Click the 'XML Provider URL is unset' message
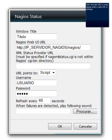Viewport: 112px width, 140px height. (x=97, y=7)
